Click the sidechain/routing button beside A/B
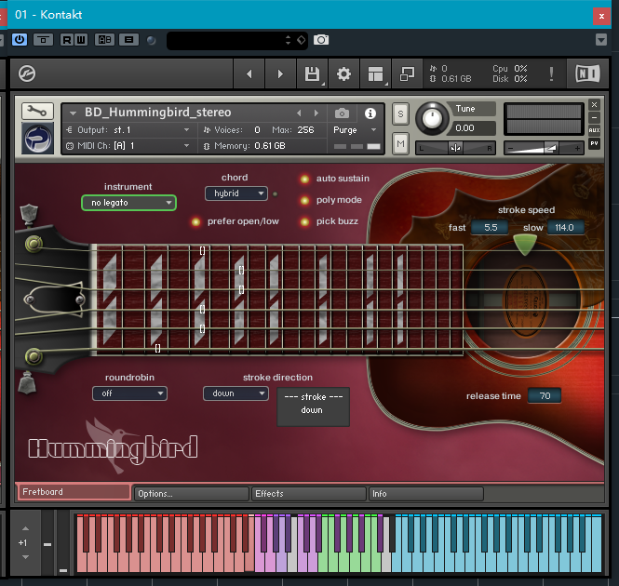This screenshot has height=586, width=619. click(x=128, y=39)
